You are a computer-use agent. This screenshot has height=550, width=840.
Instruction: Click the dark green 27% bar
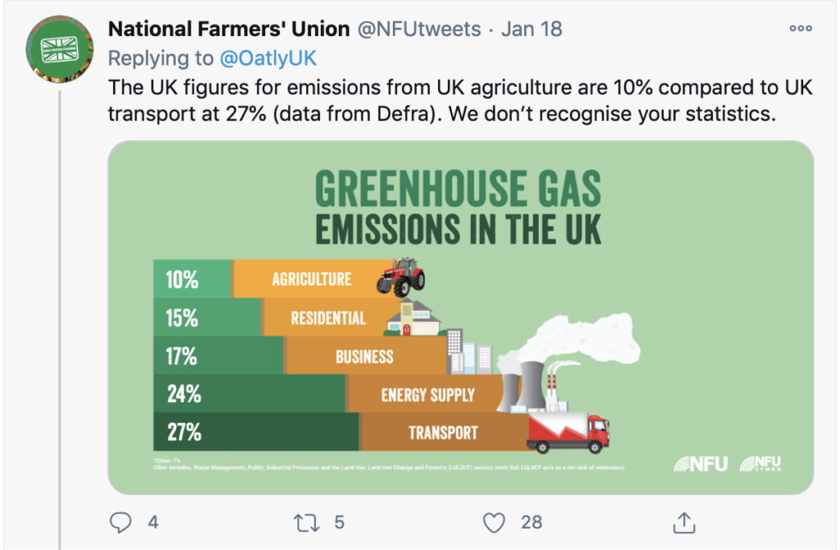256,432
